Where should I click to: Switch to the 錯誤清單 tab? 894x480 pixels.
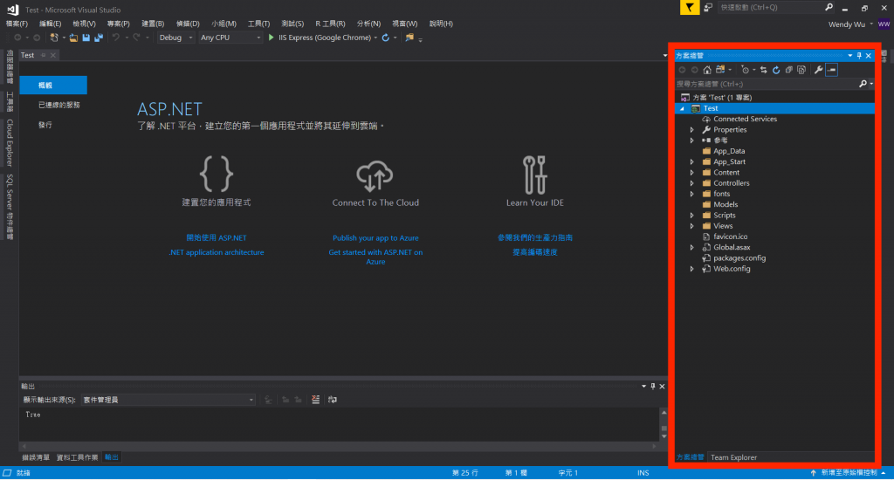point(35,457)
